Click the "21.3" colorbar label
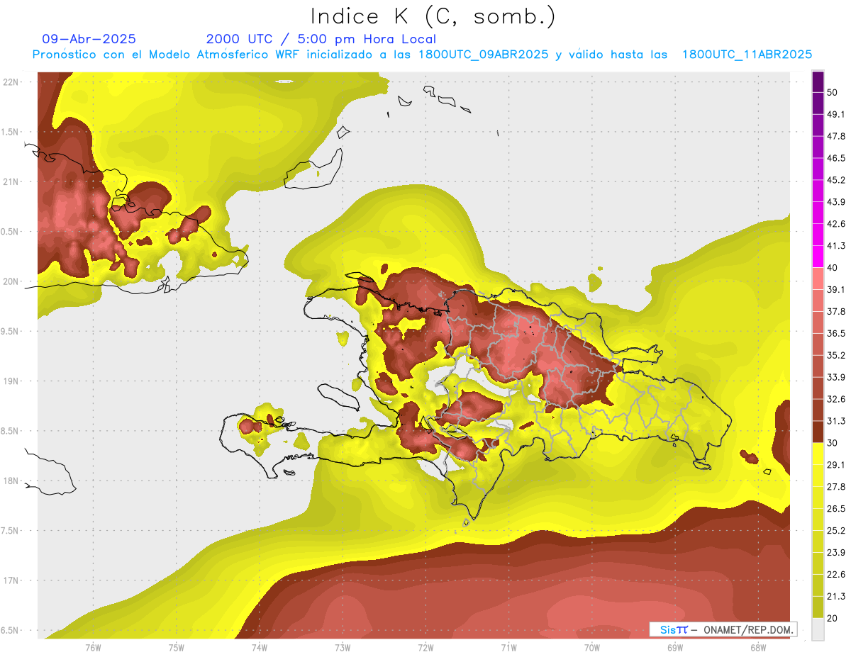 coord(836,596)
